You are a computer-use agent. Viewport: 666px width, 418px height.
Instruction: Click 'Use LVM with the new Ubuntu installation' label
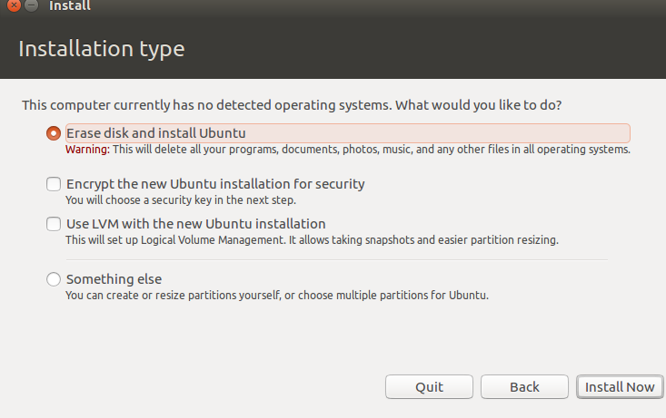coord(195,224)
